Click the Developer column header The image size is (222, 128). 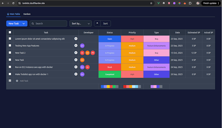(88, 33)
